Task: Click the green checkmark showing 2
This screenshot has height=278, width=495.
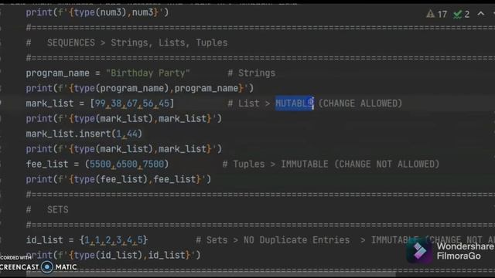Action: (x=461, y=14)
